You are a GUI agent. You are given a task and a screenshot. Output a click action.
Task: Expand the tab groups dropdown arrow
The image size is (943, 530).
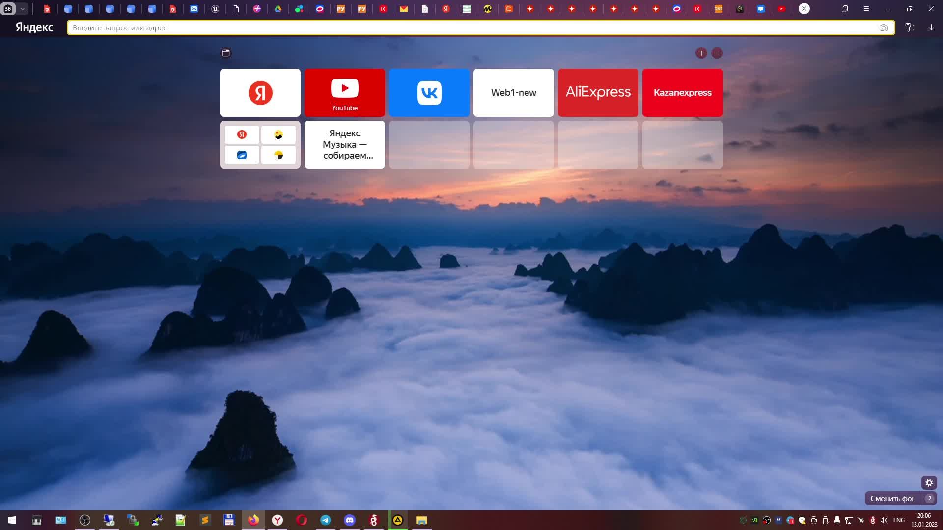pyautogui.click(x=22, y=9)
